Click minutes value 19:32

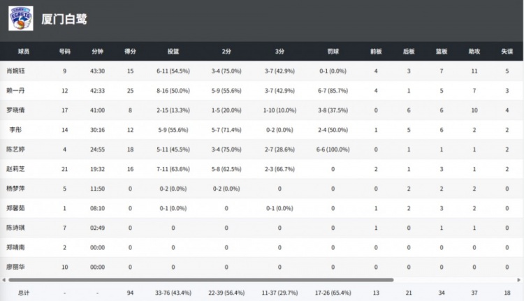coord(97,169)
